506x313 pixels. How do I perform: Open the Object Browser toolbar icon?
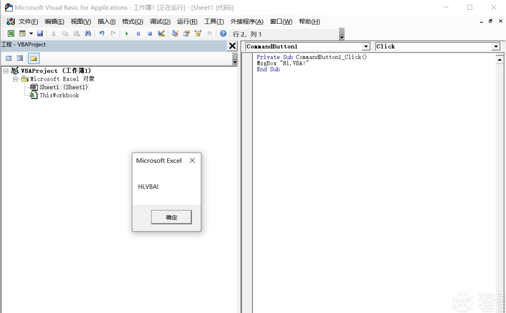[198, 34]
